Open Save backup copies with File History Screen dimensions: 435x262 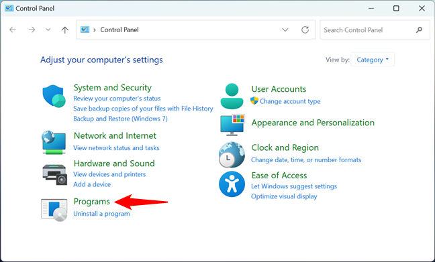[143, 109]
